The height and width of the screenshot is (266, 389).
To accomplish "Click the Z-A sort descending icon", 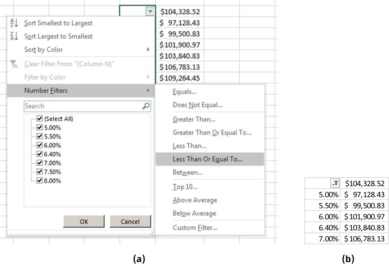I will click(x=14, y=36).
